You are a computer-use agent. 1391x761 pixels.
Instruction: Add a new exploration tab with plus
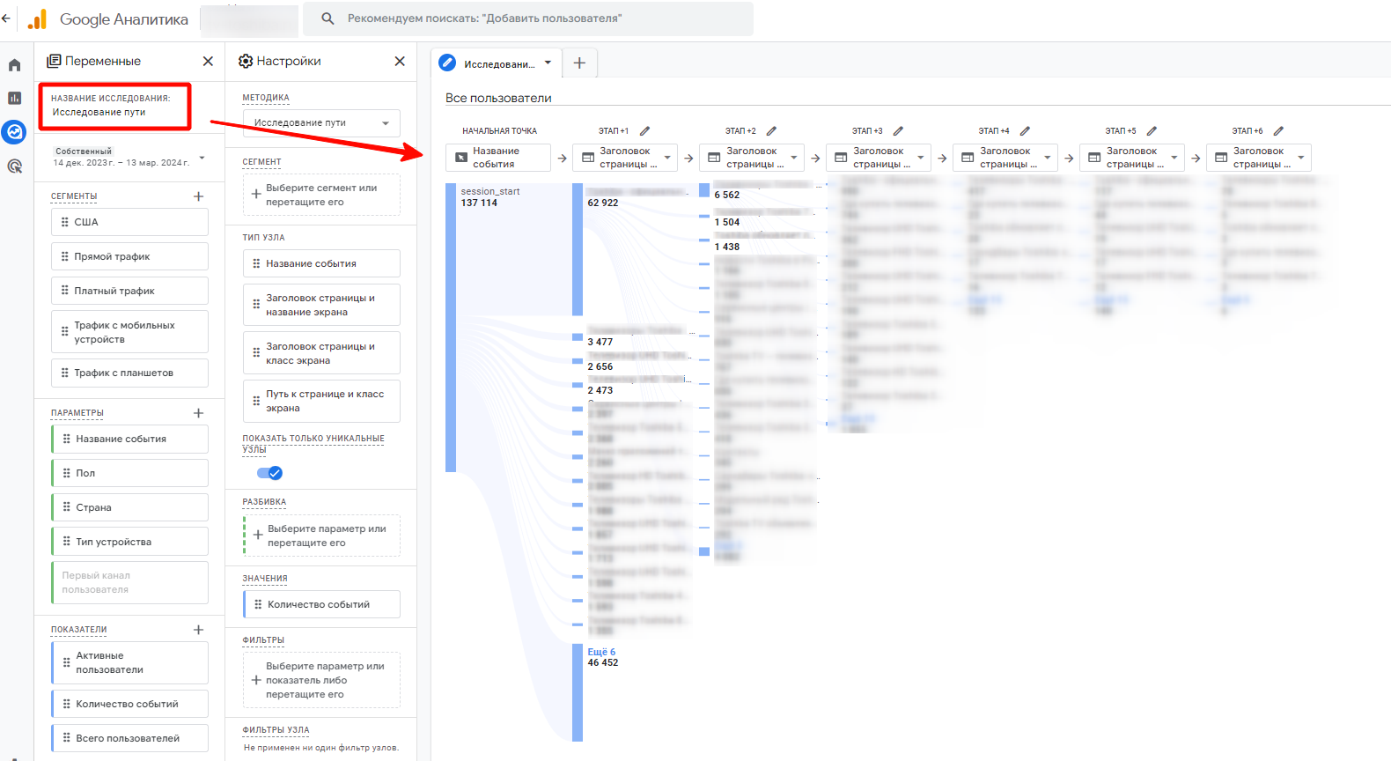click(x=579, y=63)
